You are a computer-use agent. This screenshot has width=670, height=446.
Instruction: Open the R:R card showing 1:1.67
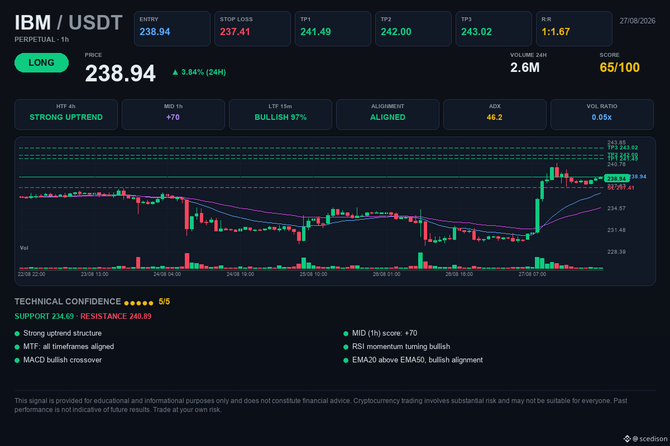(x=574, y=29)
